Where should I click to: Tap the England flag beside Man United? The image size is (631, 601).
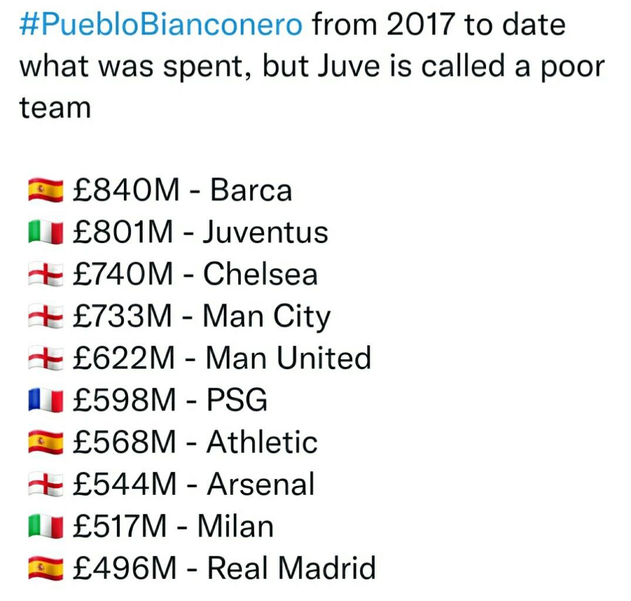coord(45,359)
